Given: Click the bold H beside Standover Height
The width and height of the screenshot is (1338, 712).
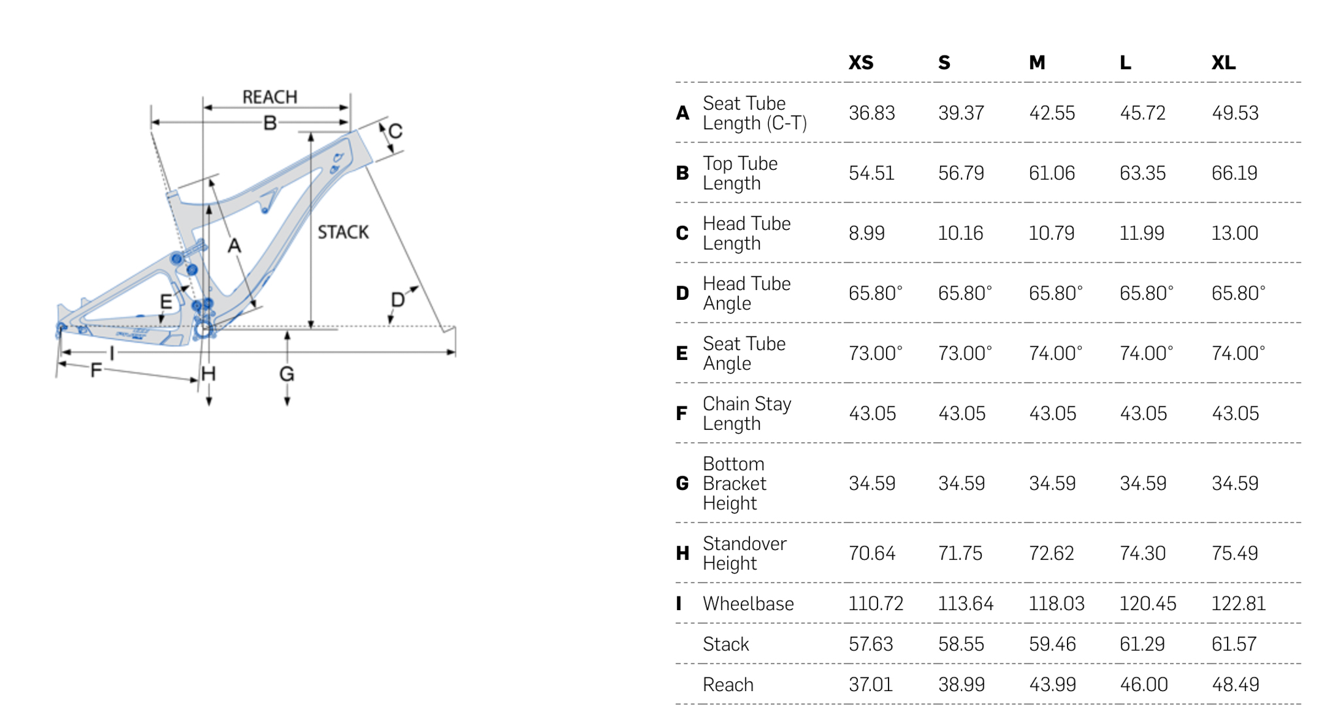Looking at the screenshot, I should coord(683,553).
